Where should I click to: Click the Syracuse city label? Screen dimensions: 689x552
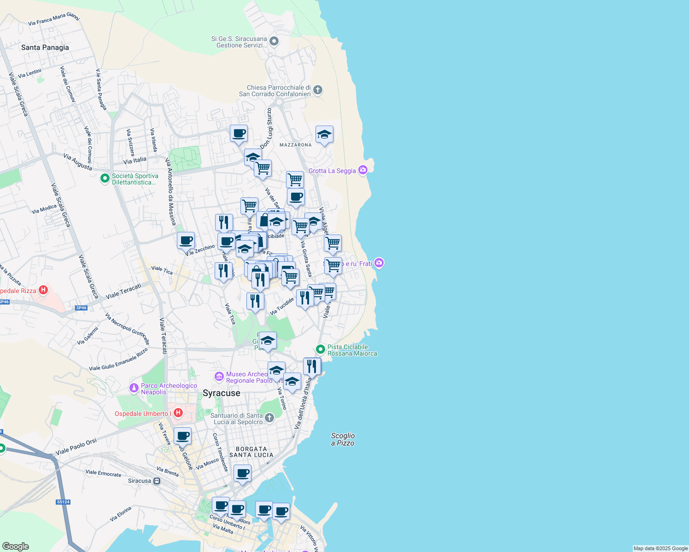222,393
